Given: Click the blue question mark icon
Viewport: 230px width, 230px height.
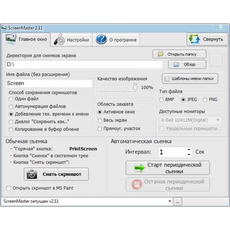Looking at the screenshot, I should pyautogui.click(x=101, y=40).
